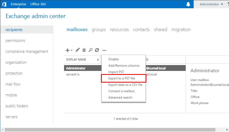Switch to the groups tab

point(99,30)
